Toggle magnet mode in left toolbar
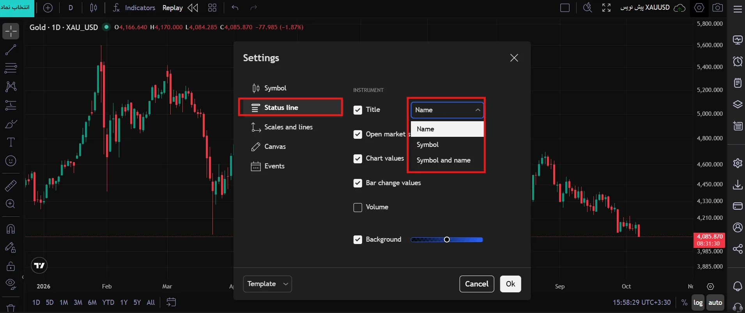Viewport: 745px width, 313px height. pyautogui.click(x=11, y=229)
